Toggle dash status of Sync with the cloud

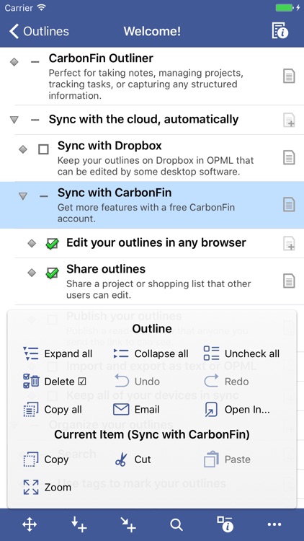coord(35,120)
